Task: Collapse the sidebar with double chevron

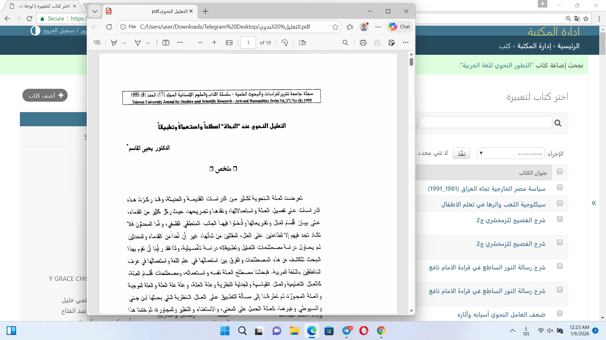Action: pos(594,203)
